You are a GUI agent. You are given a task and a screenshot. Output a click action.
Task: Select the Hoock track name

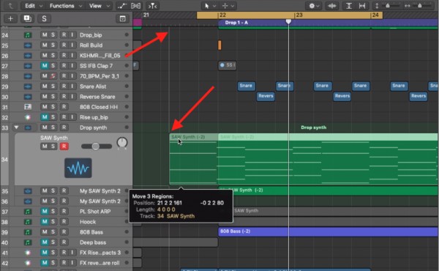[88, 222]
